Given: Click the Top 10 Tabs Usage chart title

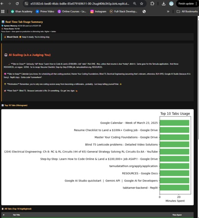Looking at the screenshot, I should click(x=175, y=114).
